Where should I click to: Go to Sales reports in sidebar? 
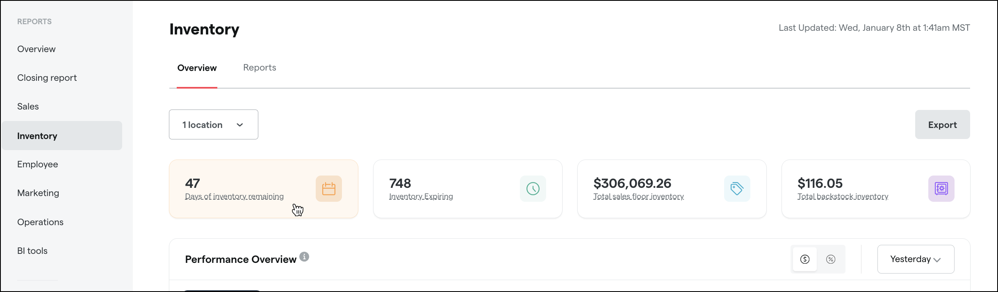click(28, 107)
